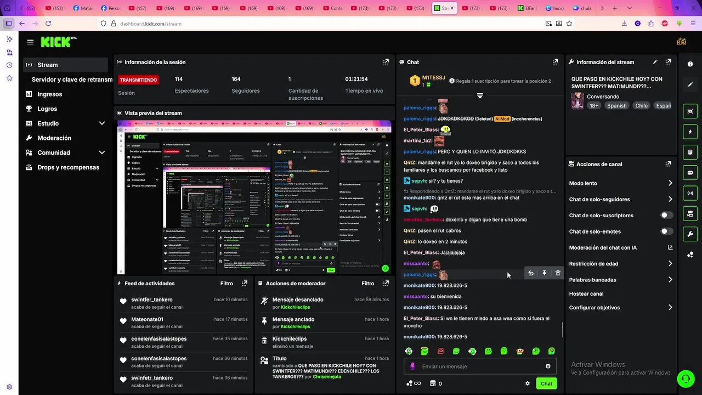Pop out the Acciones de moderador panel
The image size is (702, 395).
(386, 284)
